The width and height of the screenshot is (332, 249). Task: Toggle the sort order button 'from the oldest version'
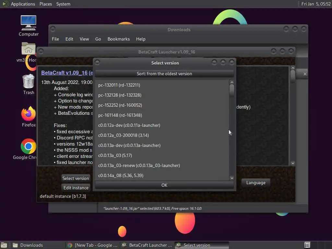164,74
